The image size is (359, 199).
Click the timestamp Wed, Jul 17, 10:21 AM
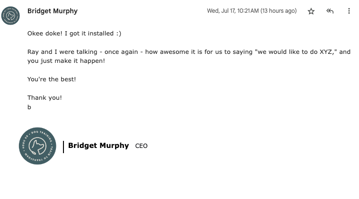coord(233,11)
